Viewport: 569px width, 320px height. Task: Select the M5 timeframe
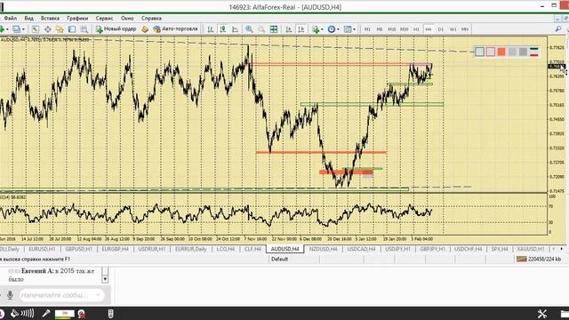380,29
